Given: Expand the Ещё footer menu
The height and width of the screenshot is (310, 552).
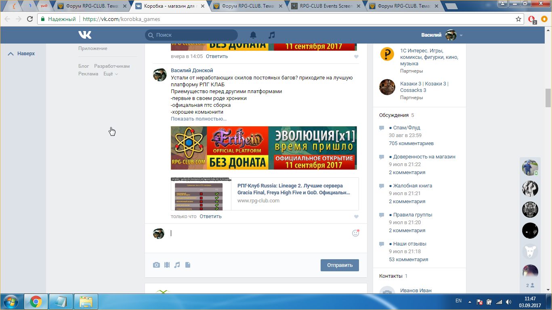Looking at the screenshot, I should click(111, 74).
